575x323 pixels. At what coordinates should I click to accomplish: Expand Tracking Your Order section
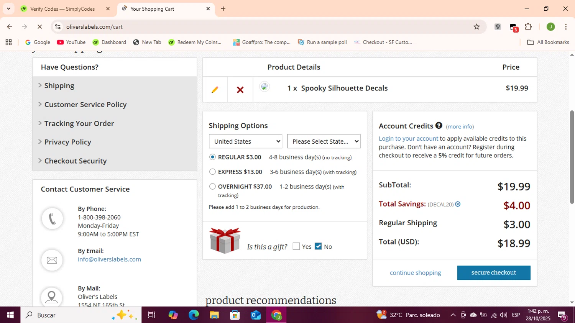(x=79, y=123)
